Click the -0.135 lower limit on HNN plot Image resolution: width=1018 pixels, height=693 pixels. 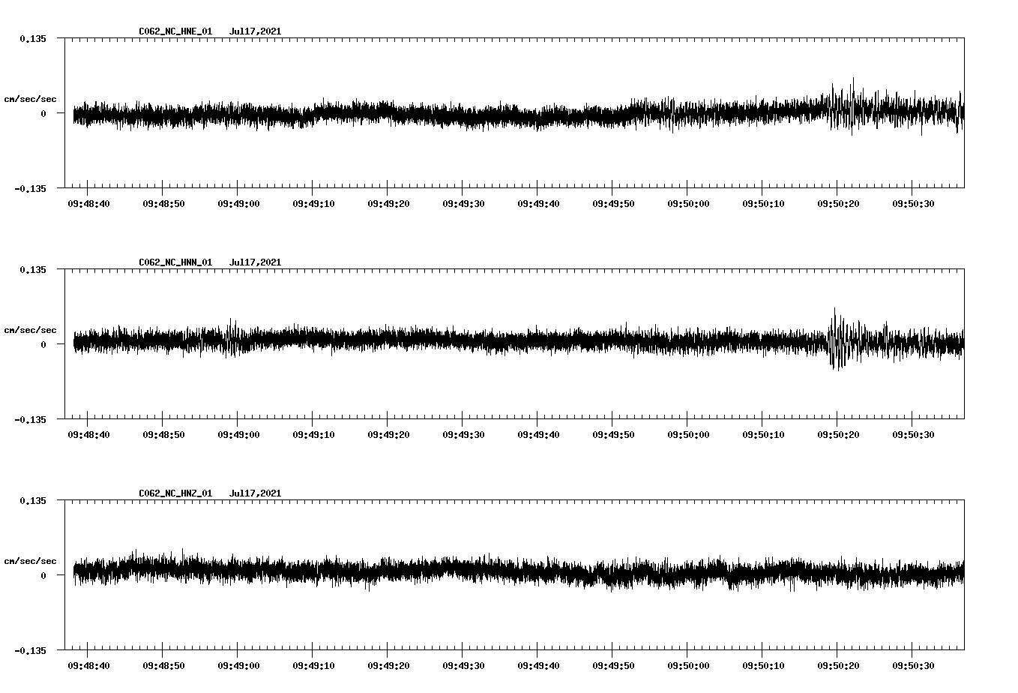point(30,419)
